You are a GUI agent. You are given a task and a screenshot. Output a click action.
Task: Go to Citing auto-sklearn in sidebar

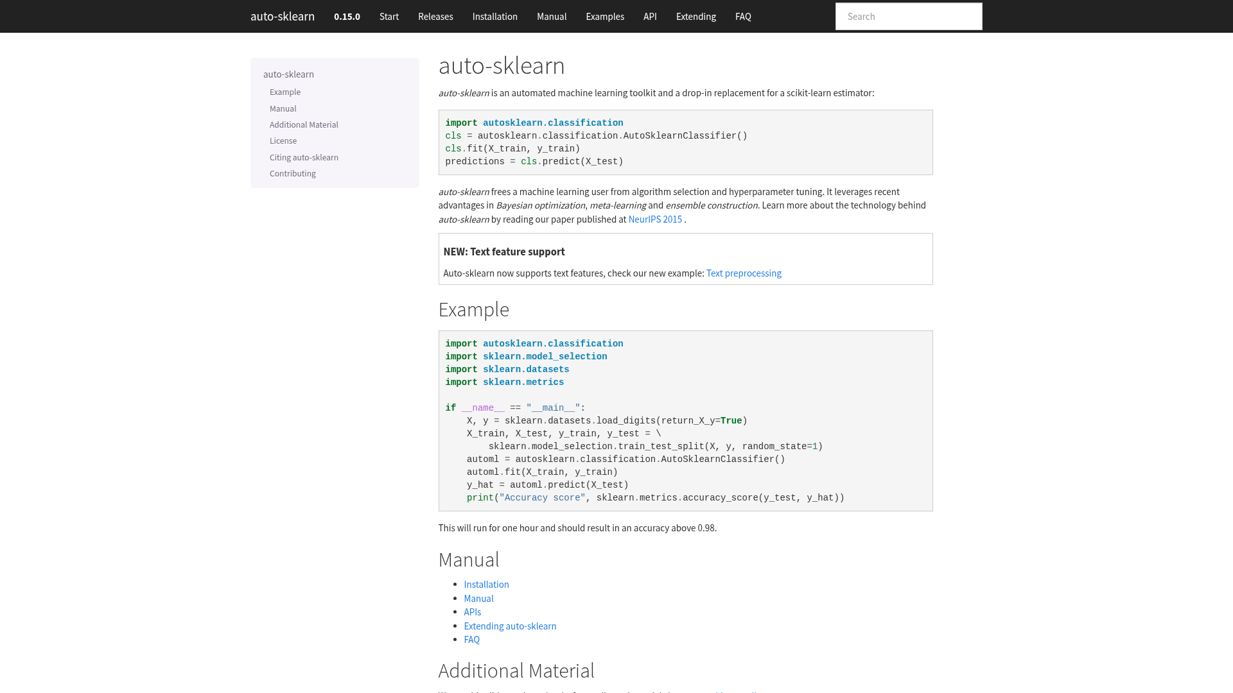tap(304, 157)
